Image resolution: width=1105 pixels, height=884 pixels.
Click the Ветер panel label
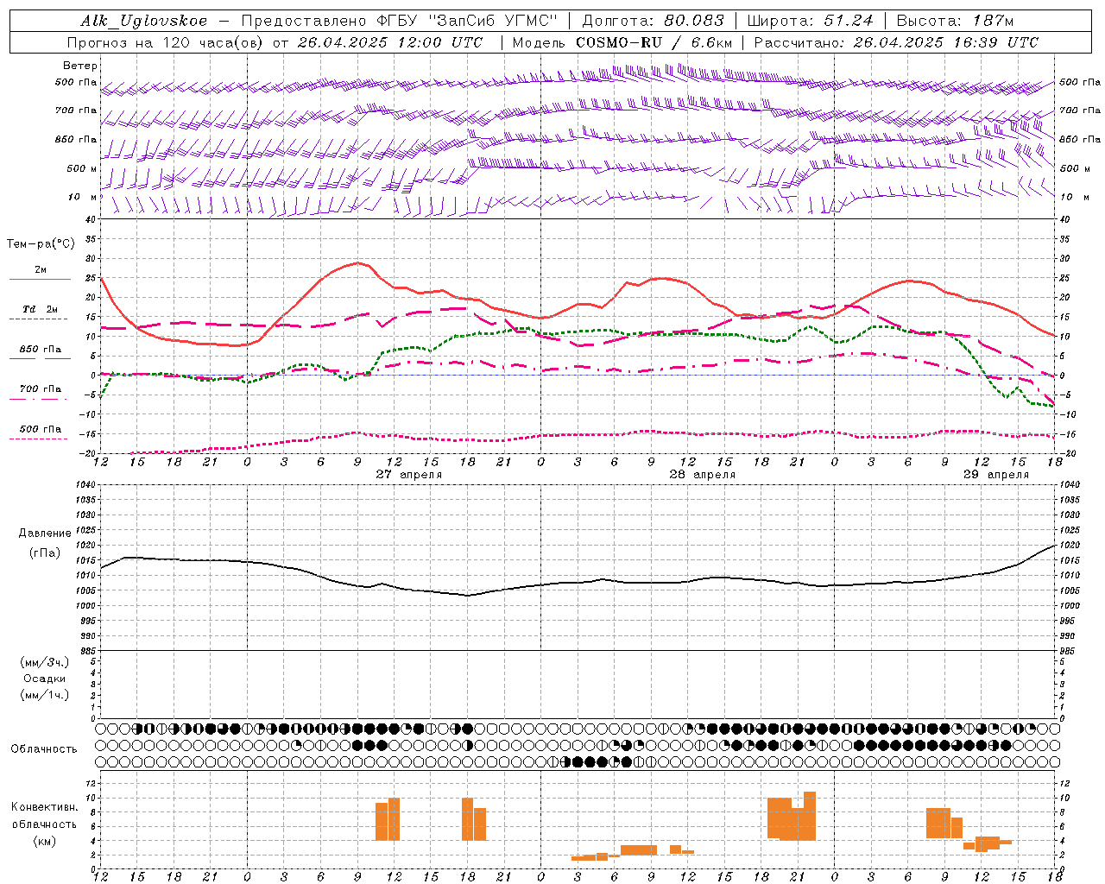coord(80,66)
